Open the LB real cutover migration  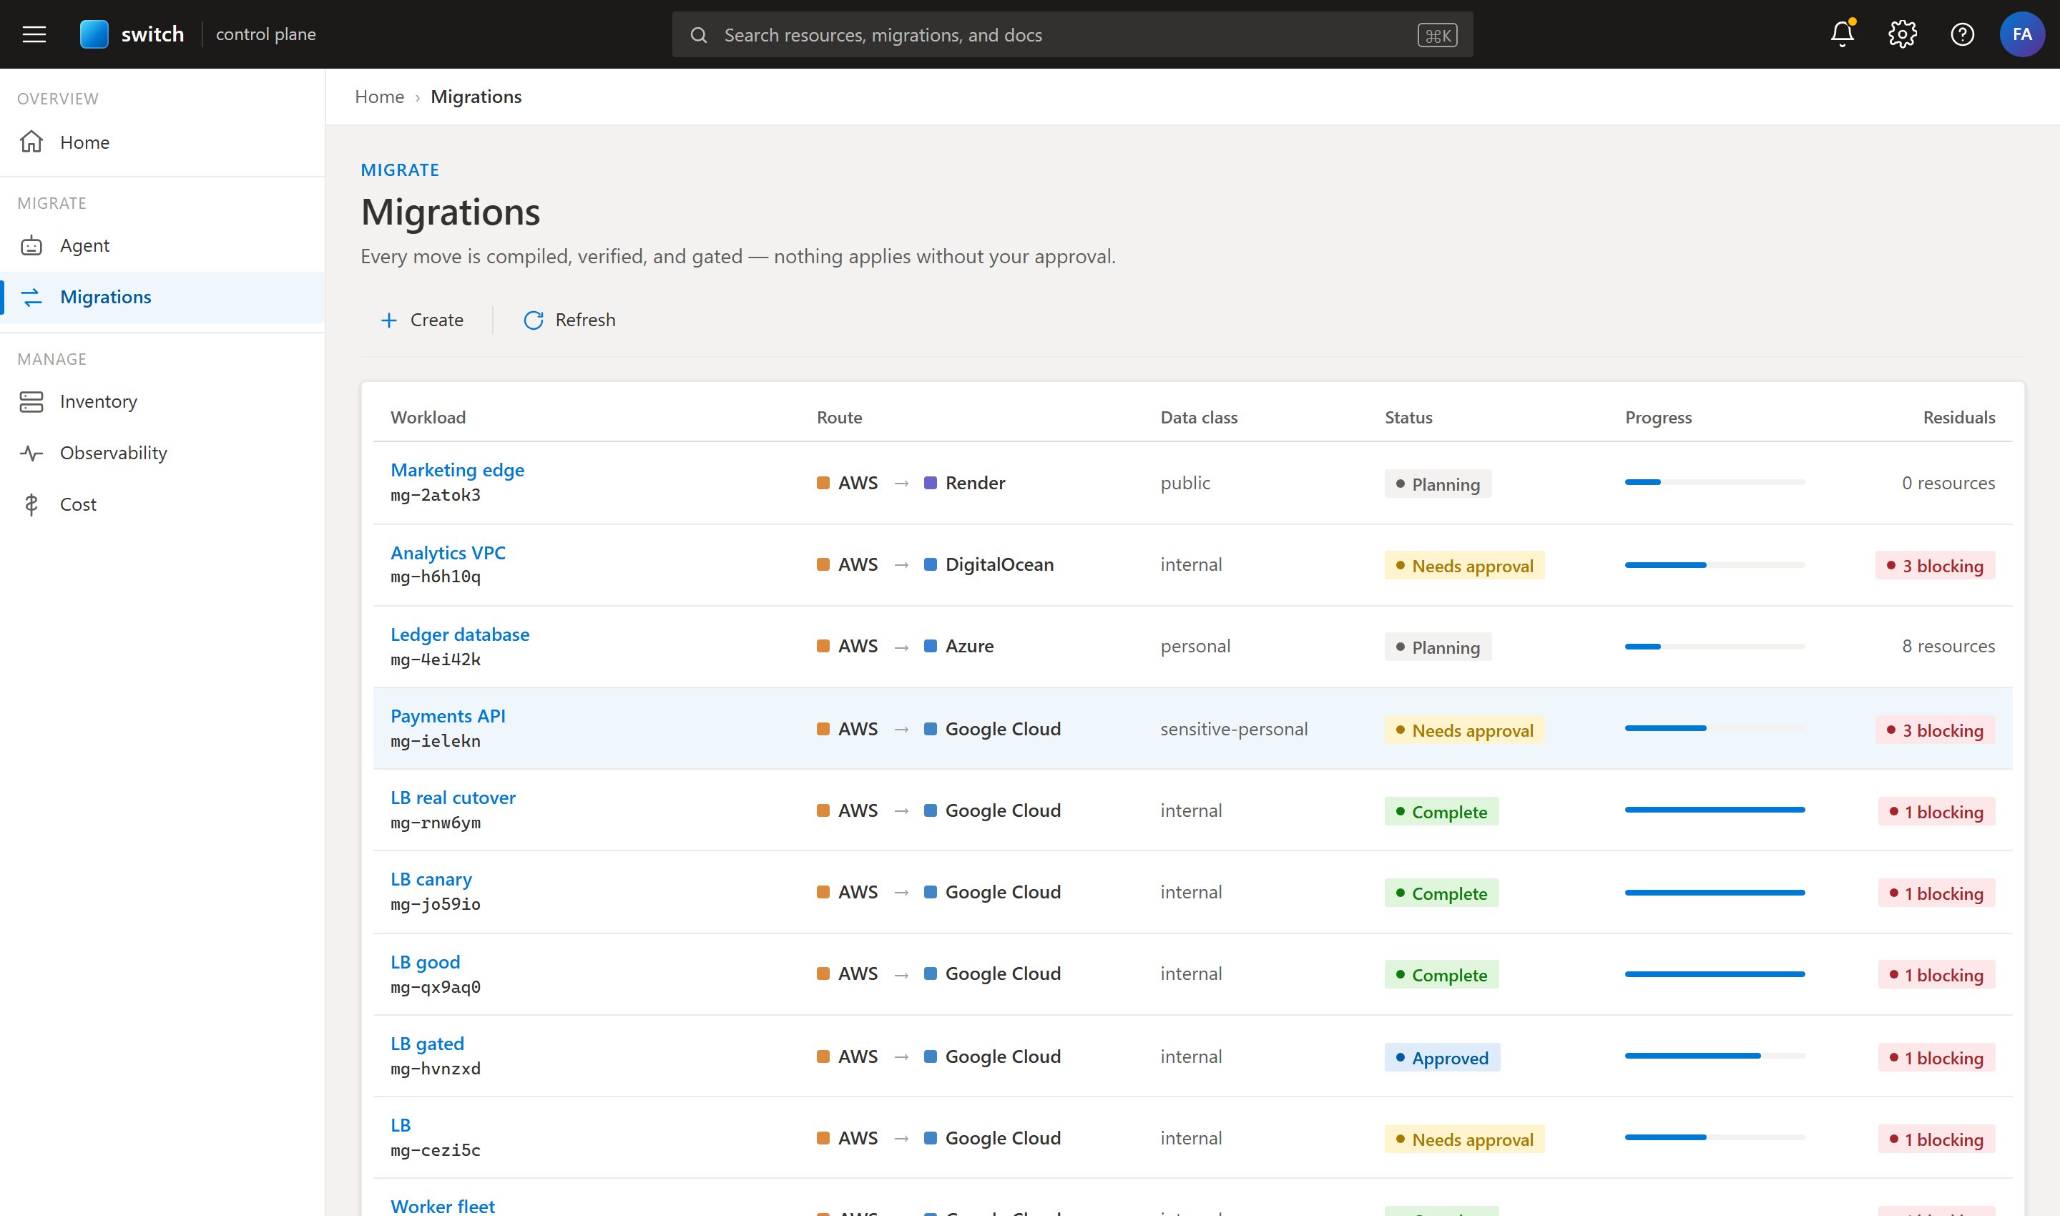[453, 798]
